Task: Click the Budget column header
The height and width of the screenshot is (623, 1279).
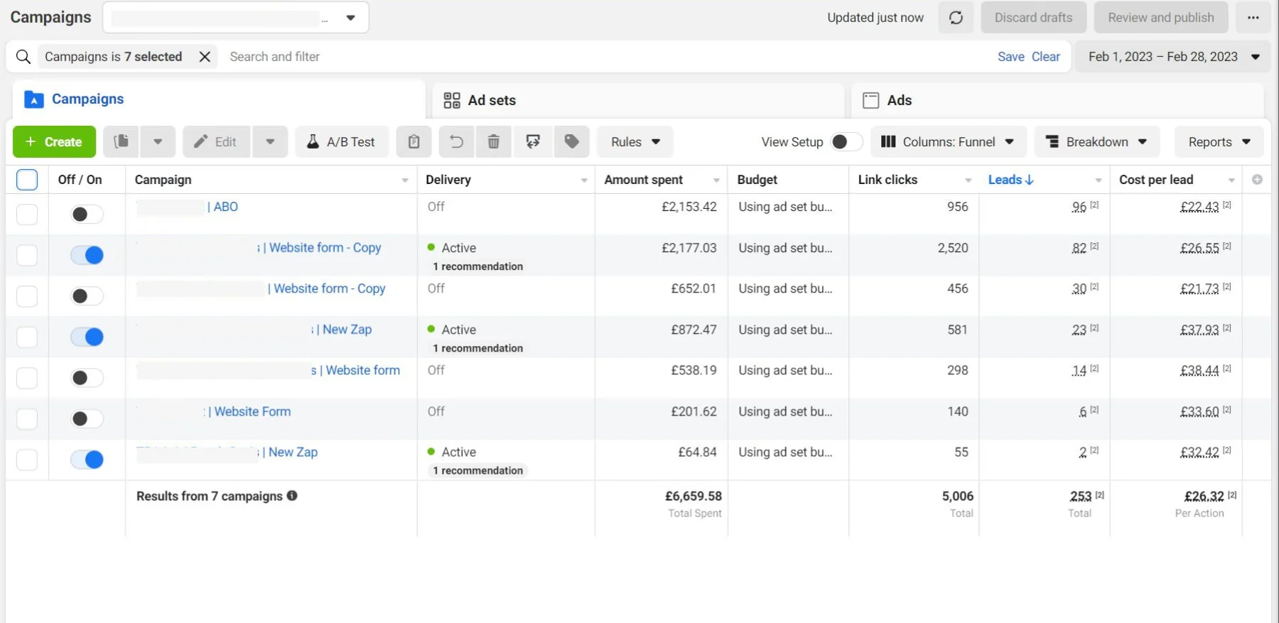Action: click(757, 180)
